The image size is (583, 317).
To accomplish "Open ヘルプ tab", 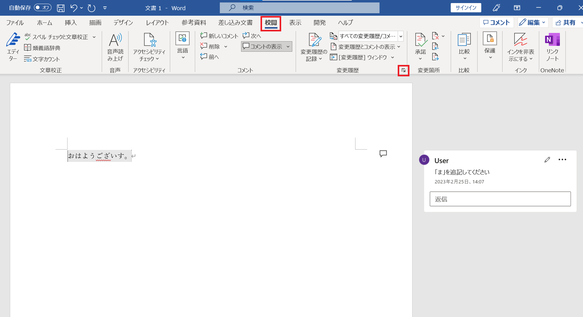I will point(345,23).
